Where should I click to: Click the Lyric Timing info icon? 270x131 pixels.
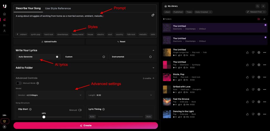click(103, 109)
